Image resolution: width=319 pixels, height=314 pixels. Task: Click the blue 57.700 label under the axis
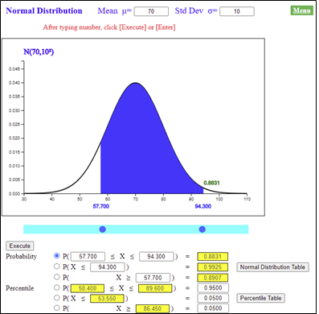pos(101,206)
